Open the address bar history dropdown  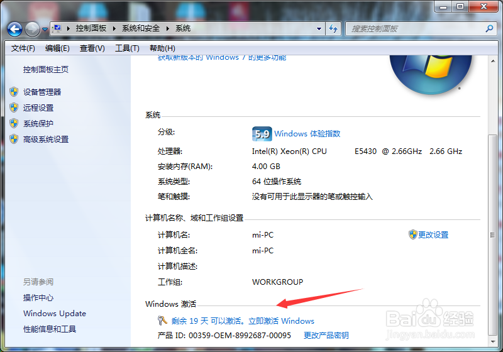(319, 29)
